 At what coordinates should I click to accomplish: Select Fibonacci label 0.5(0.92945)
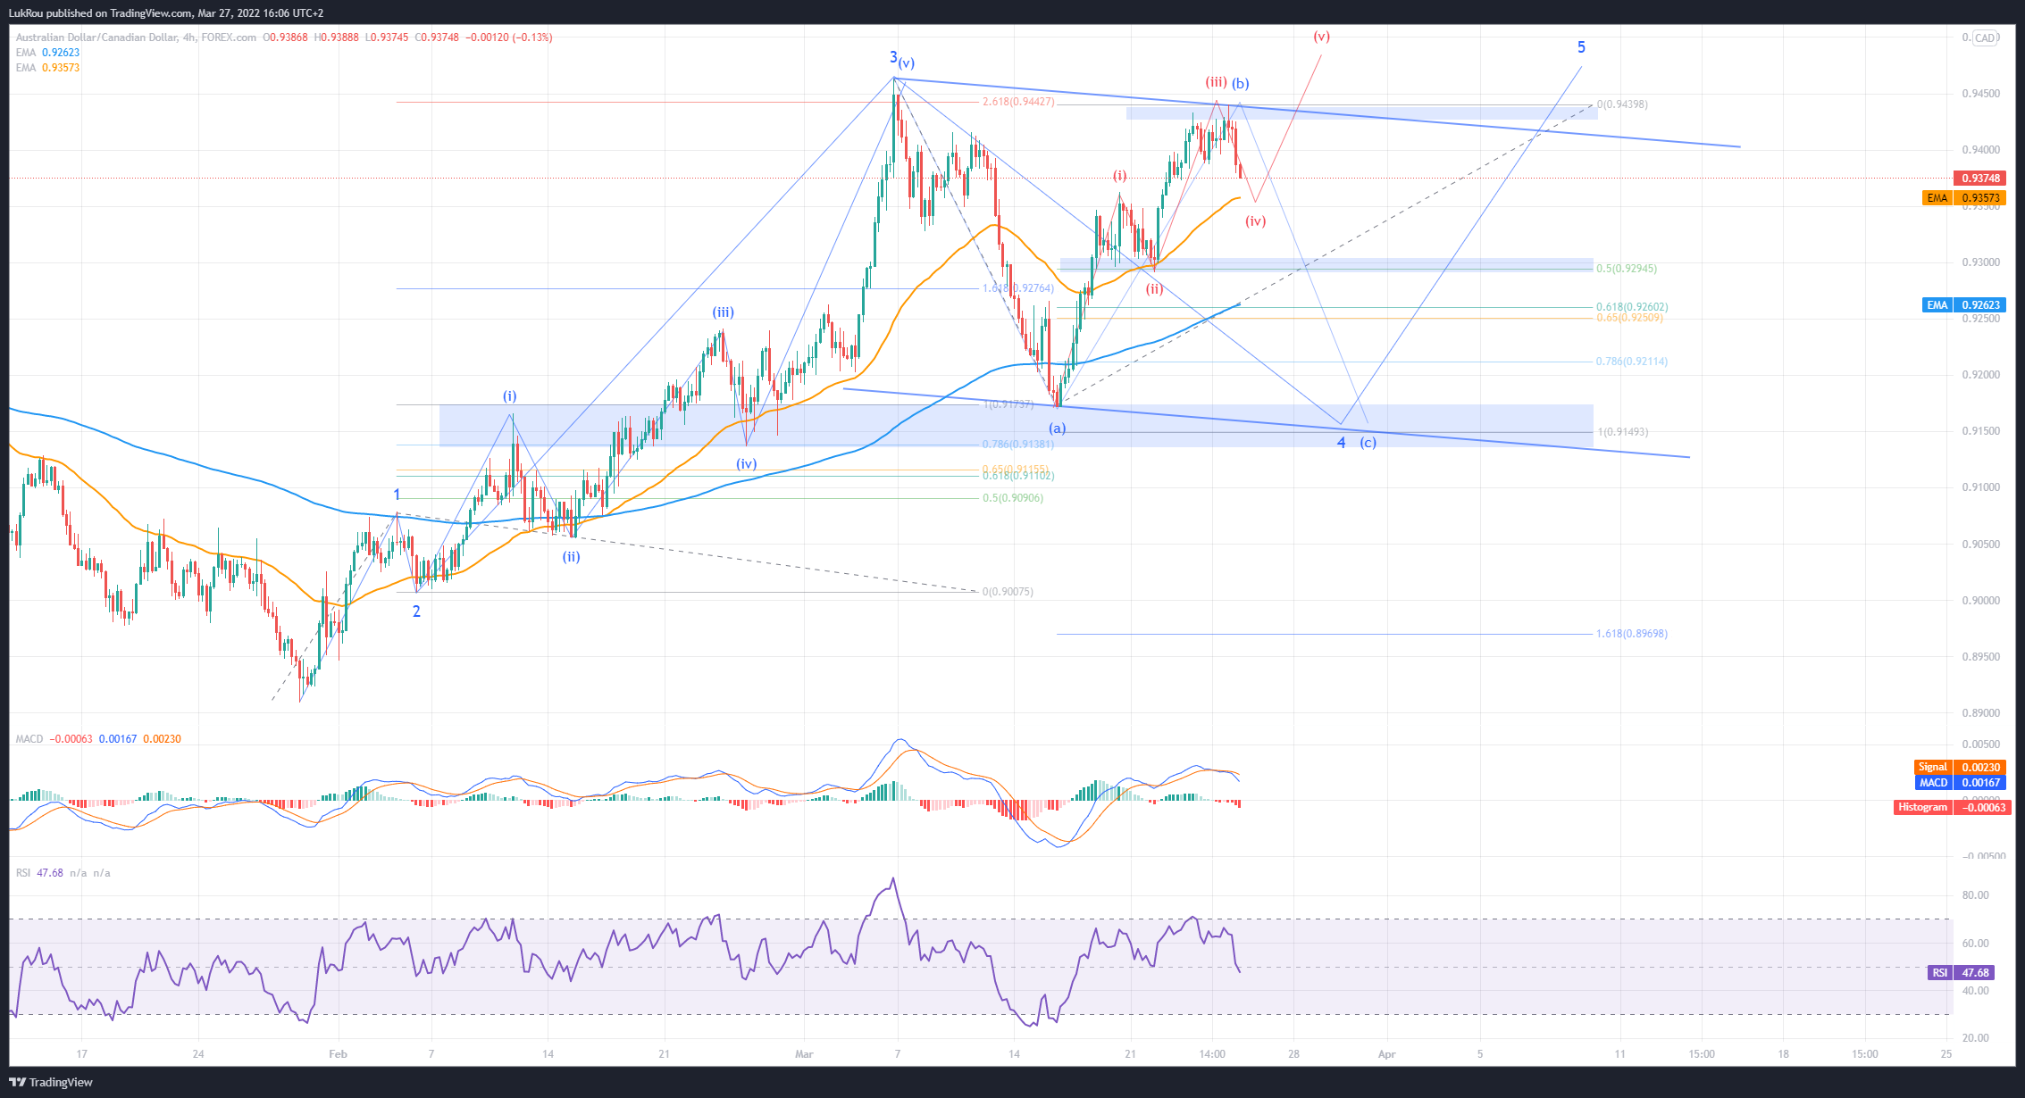pyautogui.click(x=1626, y=269)
